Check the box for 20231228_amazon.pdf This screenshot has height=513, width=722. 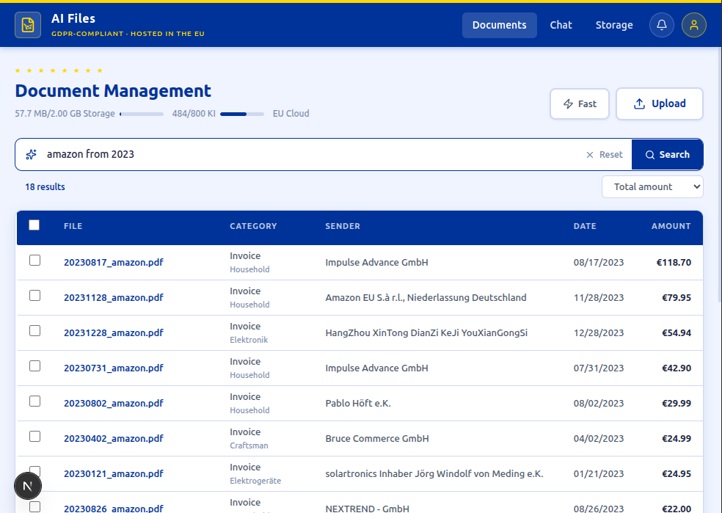(x=34, y=331)
